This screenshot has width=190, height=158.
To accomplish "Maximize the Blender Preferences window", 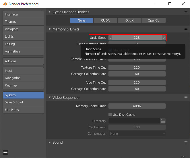I will pyautogui.click(x=170, y=4).
